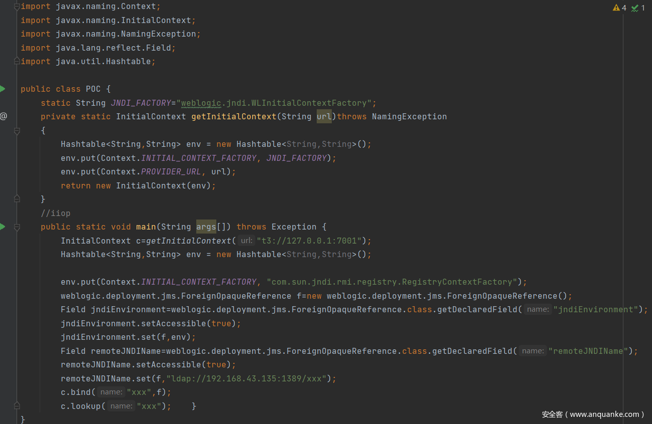Image resolution: width=652 pixels, height=424 pixels.
Task: Click the //iiop comment
Action: 56,213
